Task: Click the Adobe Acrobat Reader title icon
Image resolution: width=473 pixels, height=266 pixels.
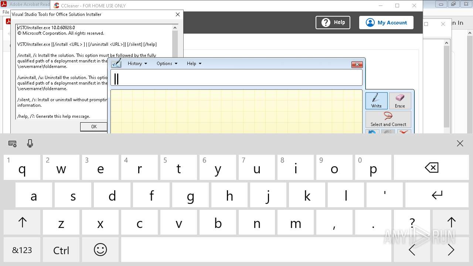Action: (4, 4)
